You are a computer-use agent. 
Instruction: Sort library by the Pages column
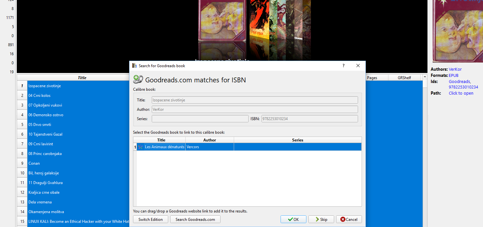pyautogui.click(x=372, y=77)
